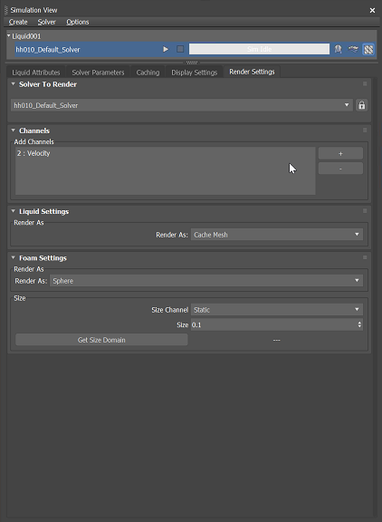Viewport: 382px width, 522px height.
Task: Open the Foam Render As Sphere dropdown
Action: point(206,281)
